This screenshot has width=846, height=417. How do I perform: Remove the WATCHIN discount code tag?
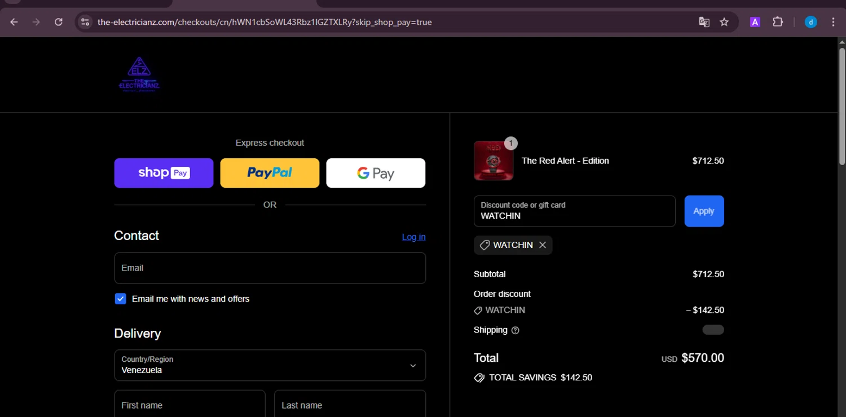[543, 245]
